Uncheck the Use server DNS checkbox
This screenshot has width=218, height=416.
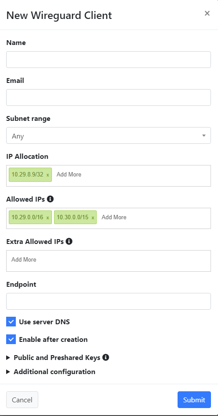(11, 322)
